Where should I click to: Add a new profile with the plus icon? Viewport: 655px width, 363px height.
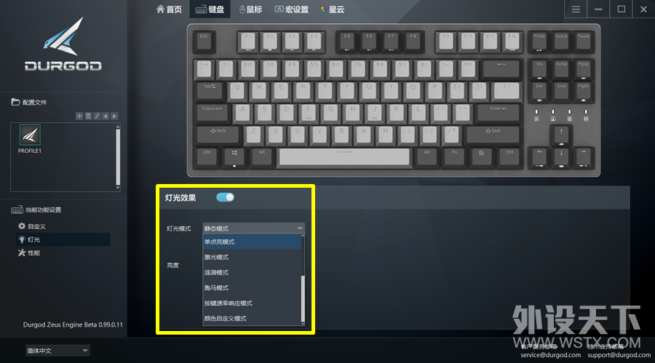coord(79,116)
